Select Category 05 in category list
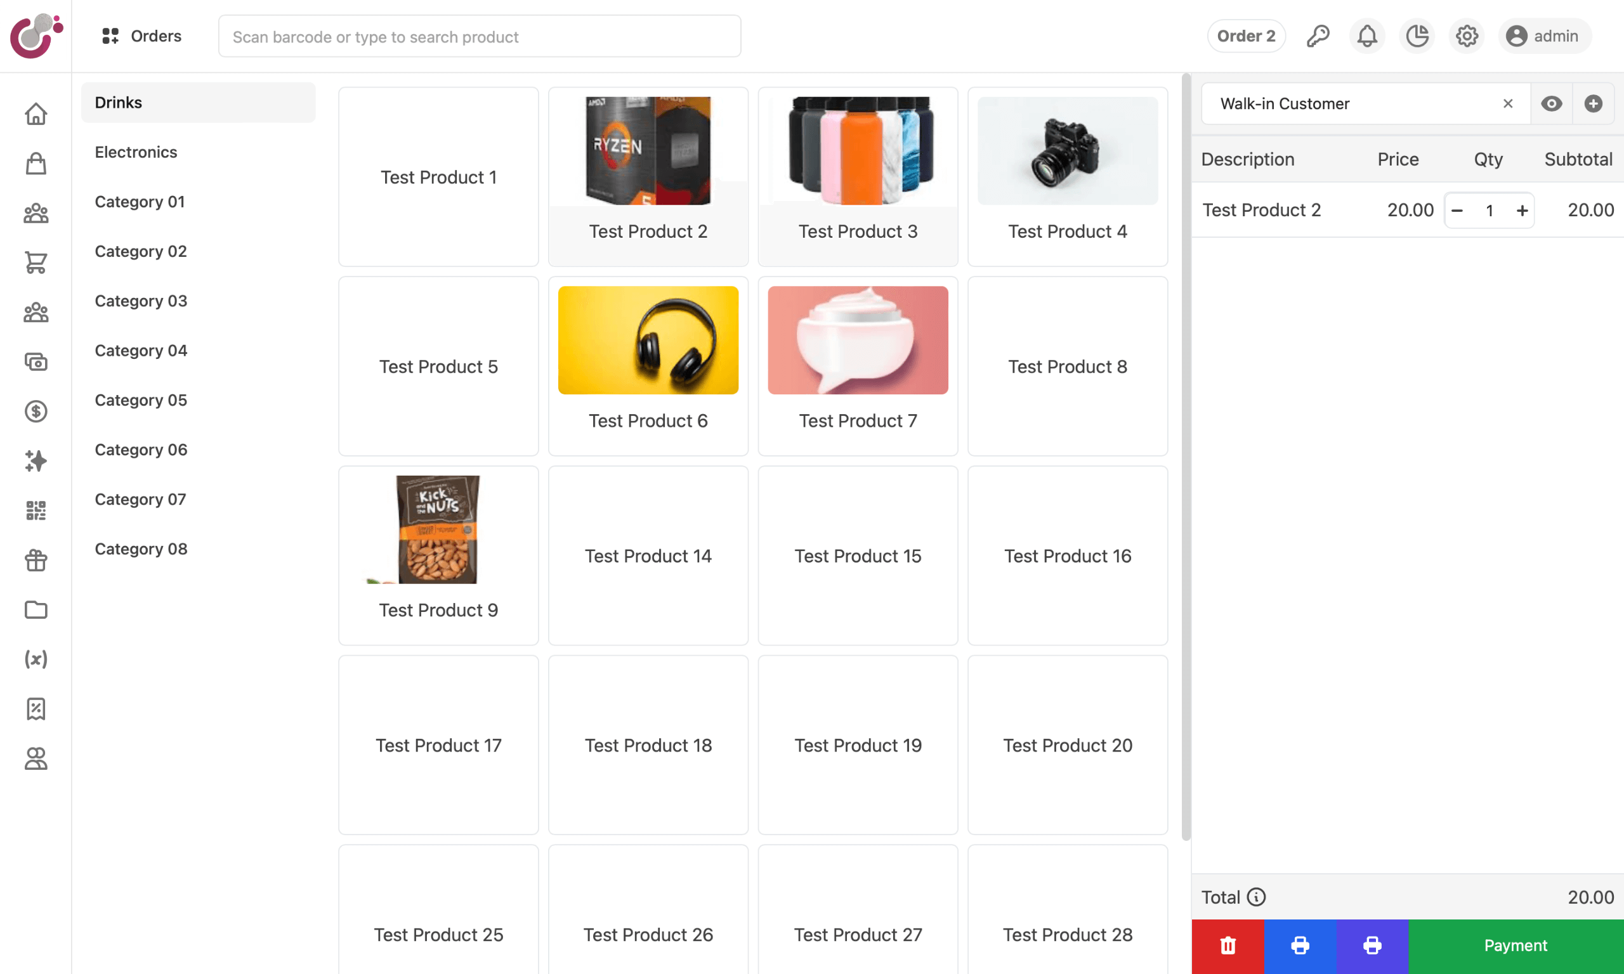The image size is (1624, 974). point(140,399)
